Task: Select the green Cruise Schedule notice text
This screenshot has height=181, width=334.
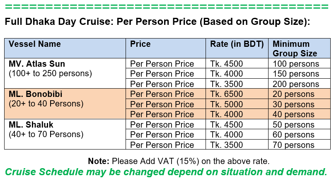Action: tap(166, 172)
